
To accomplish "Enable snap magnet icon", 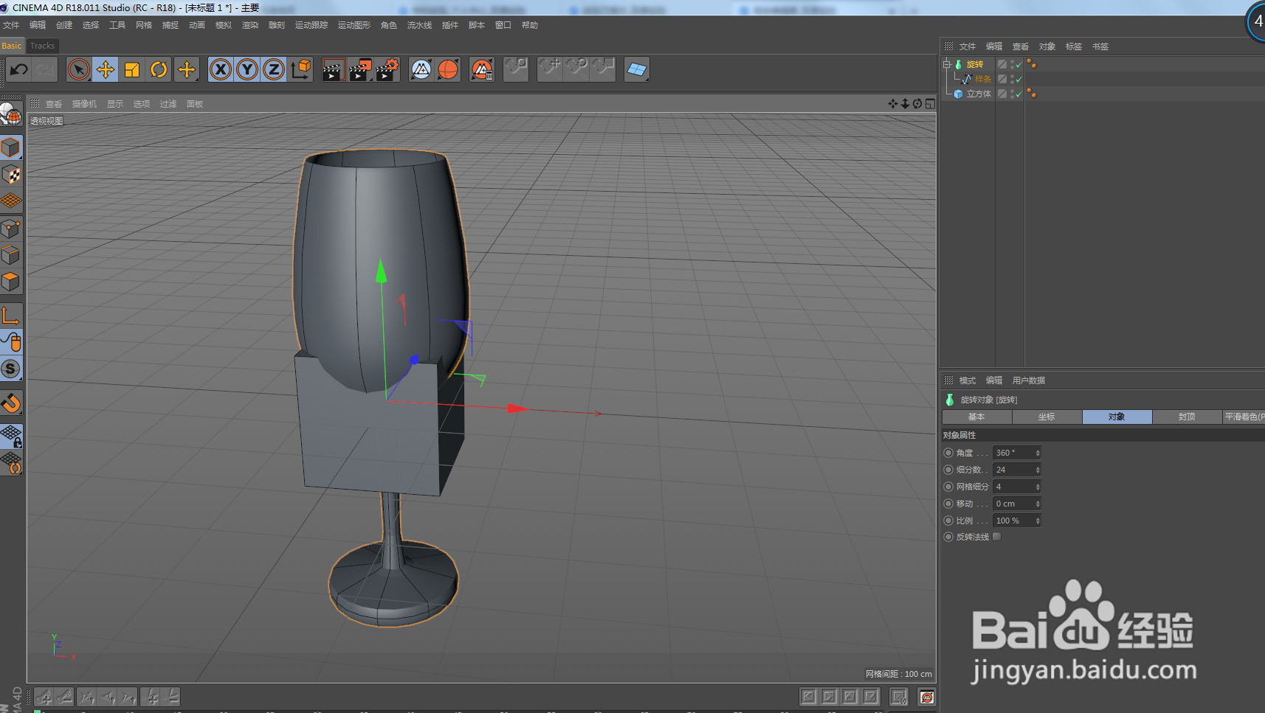I will click(11, 403).
